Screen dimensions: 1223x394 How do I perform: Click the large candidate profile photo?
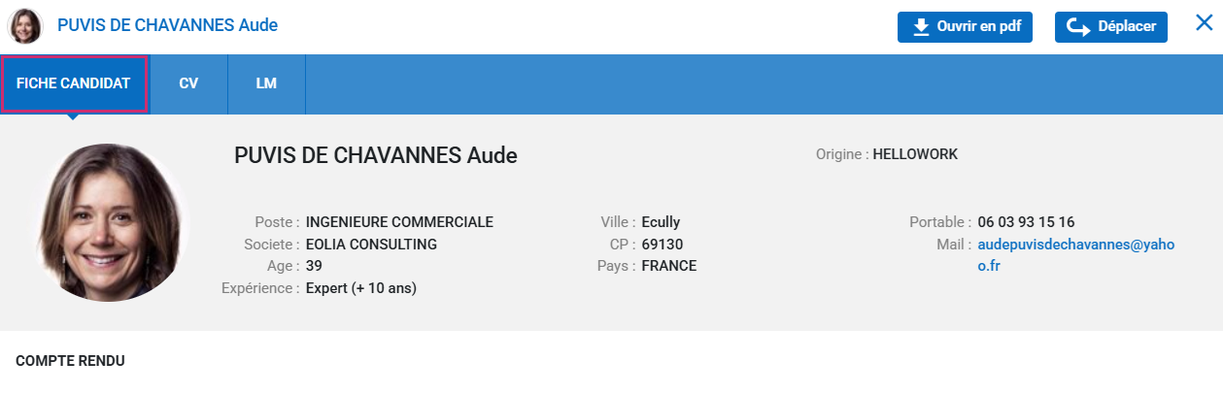point(107,221)
